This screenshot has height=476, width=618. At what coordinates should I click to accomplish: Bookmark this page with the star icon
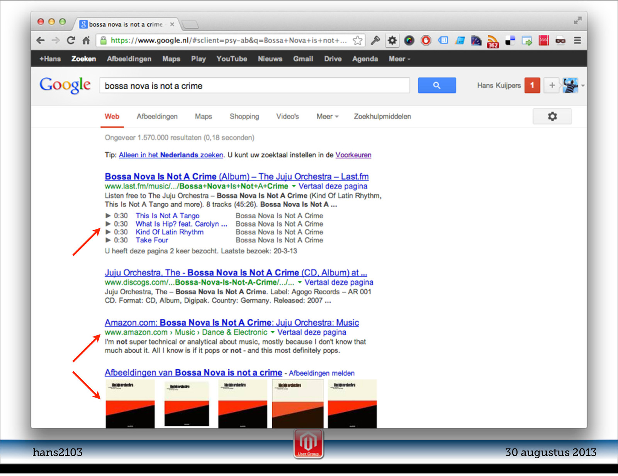tap(358, 40)
